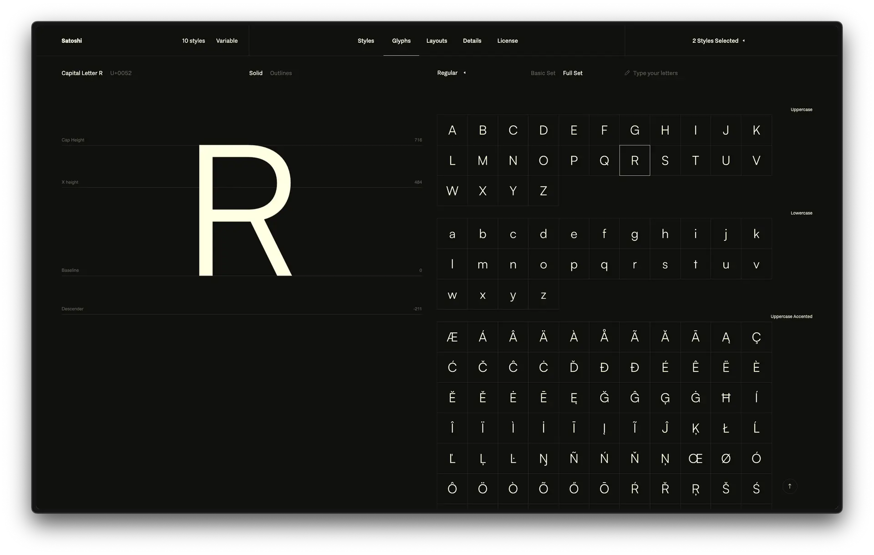The height and width of the screenshot is (555, 874).
Task: Focus the Type your letters field
Action: click(x=655, y=73)
